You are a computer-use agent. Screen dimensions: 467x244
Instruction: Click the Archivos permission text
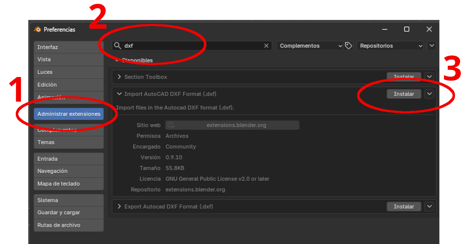click(x=177, y=136)
